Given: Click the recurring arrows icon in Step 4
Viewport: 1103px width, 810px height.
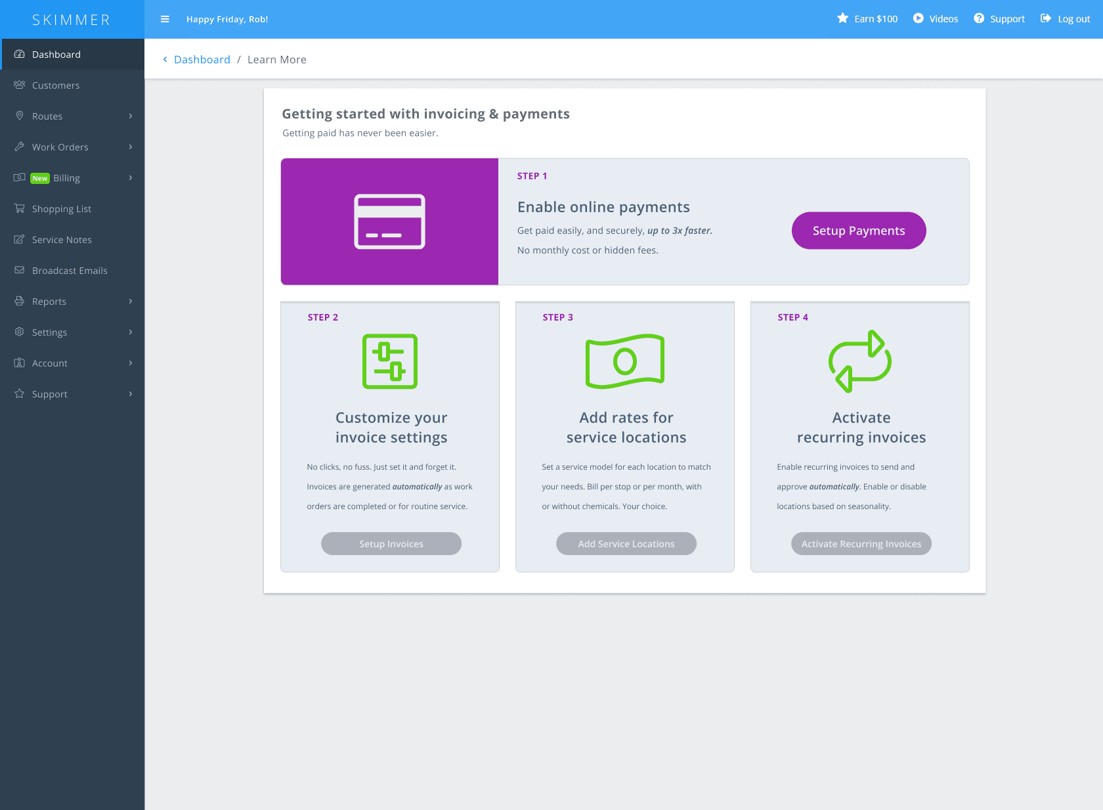Looking at the screenshot, I should (x=860, y=361).
